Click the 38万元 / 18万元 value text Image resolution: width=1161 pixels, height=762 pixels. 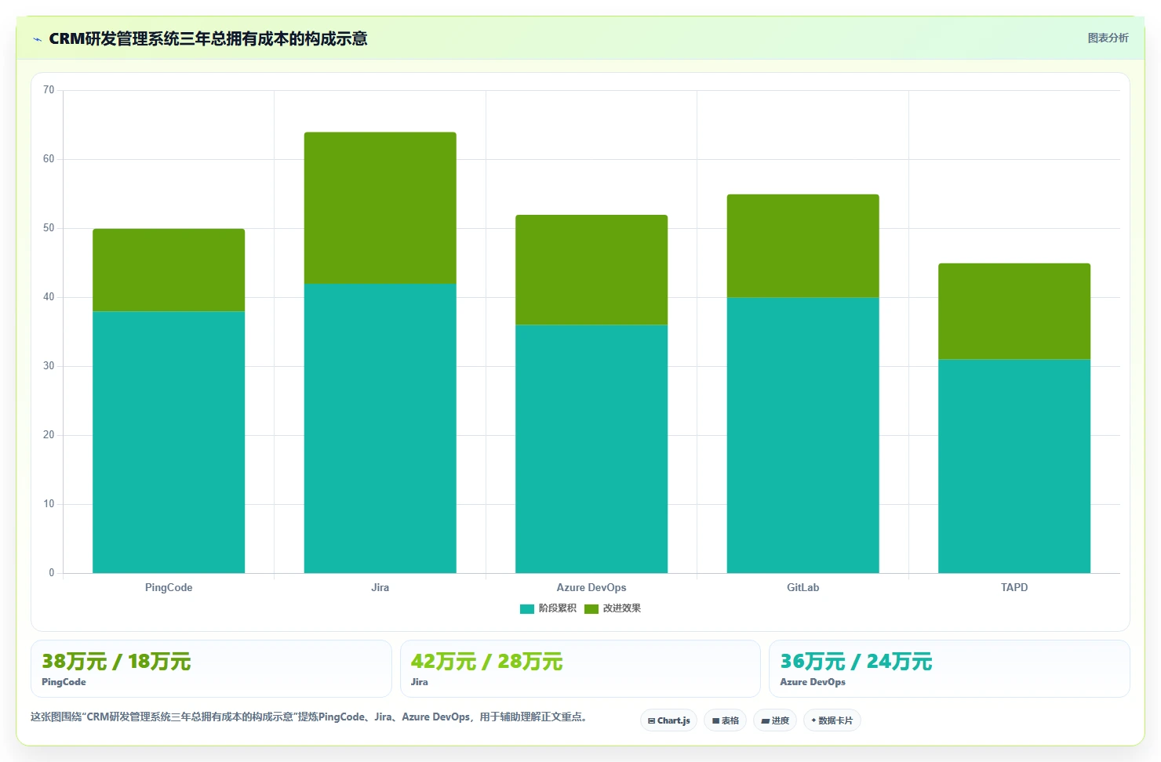[x=116, y=662]
